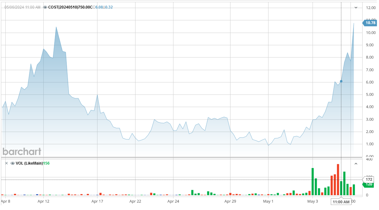Grab the divider between price and volume panes

coord(189,158)
